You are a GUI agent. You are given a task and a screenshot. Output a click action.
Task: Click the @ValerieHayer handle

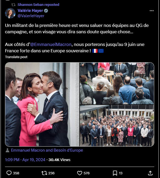[31, 16]
